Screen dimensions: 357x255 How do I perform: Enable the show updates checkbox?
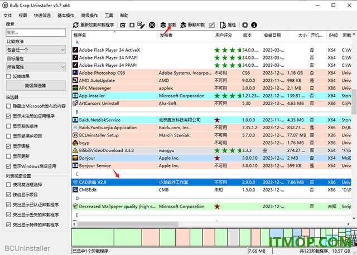8,156
